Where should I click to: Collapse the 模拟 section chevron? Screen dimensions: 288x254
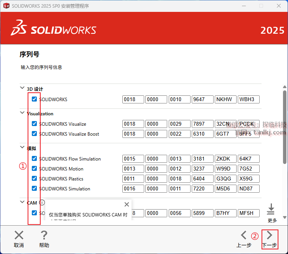tap(22, 147)
